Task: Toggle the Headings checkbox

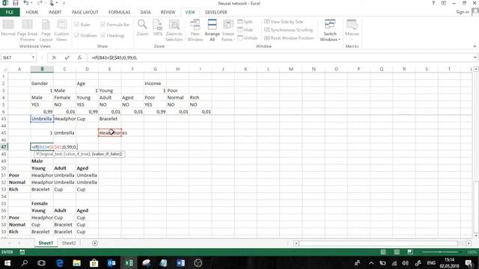Action: click(x=112, y=35)
